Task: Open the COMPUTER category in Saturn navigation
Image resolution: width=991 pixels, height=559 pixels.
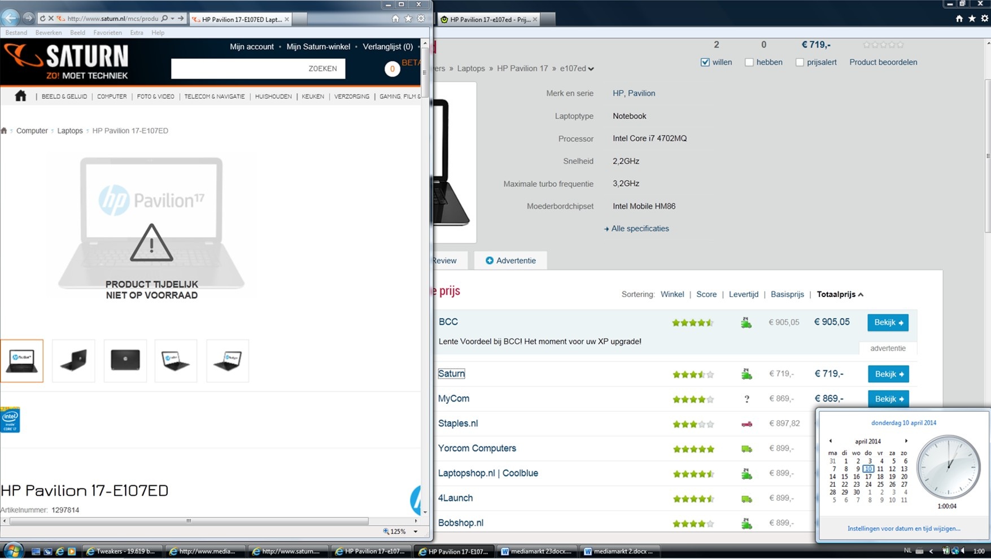Action: (112, 97)
